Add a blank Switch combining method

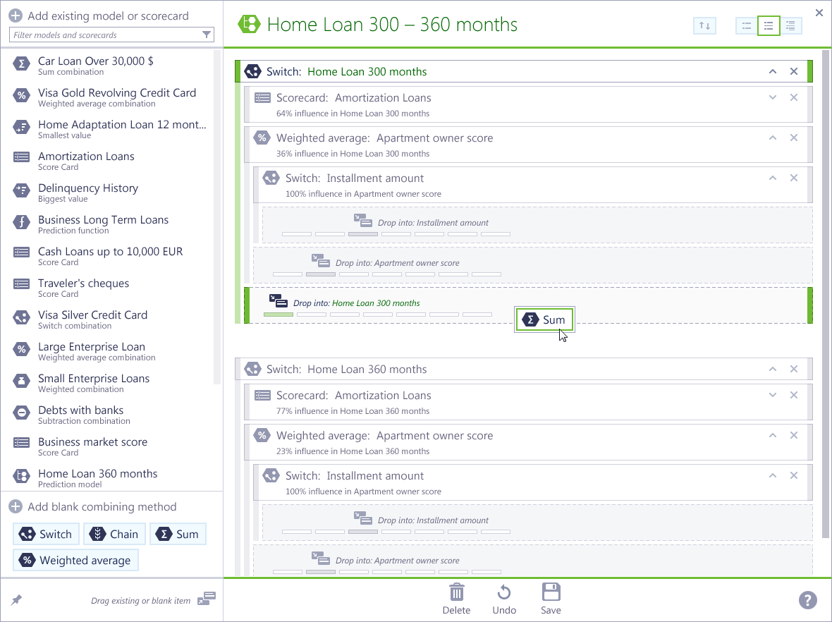[46, 534]
